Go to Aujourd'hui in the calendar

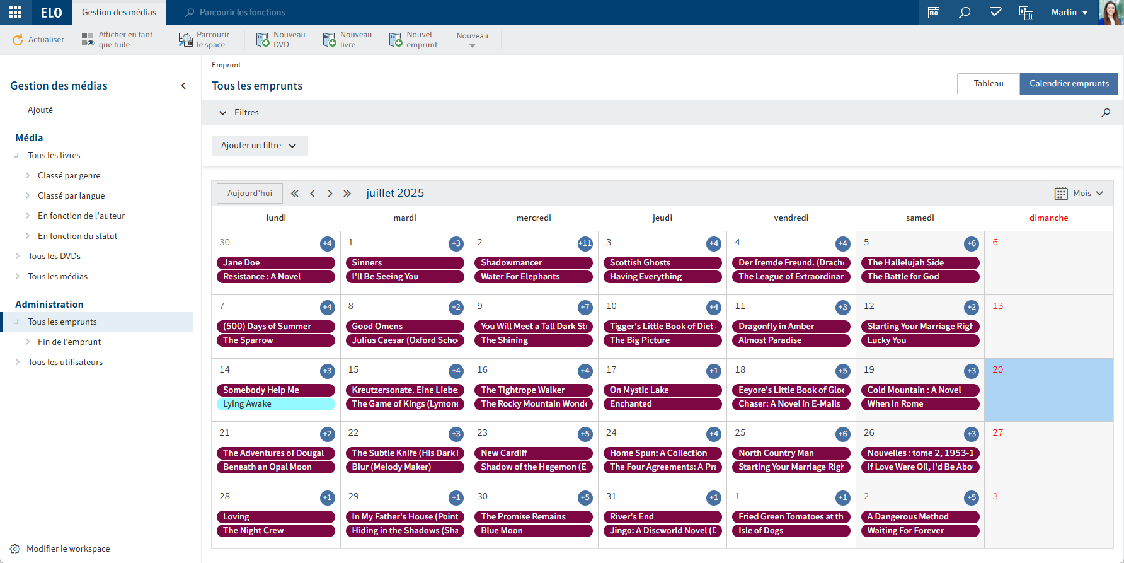pos(250,194)
